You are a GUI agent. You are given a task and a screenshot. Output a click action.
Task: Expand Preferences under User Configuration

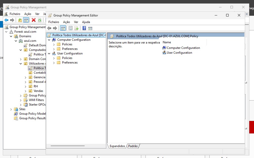coord(54,63)
